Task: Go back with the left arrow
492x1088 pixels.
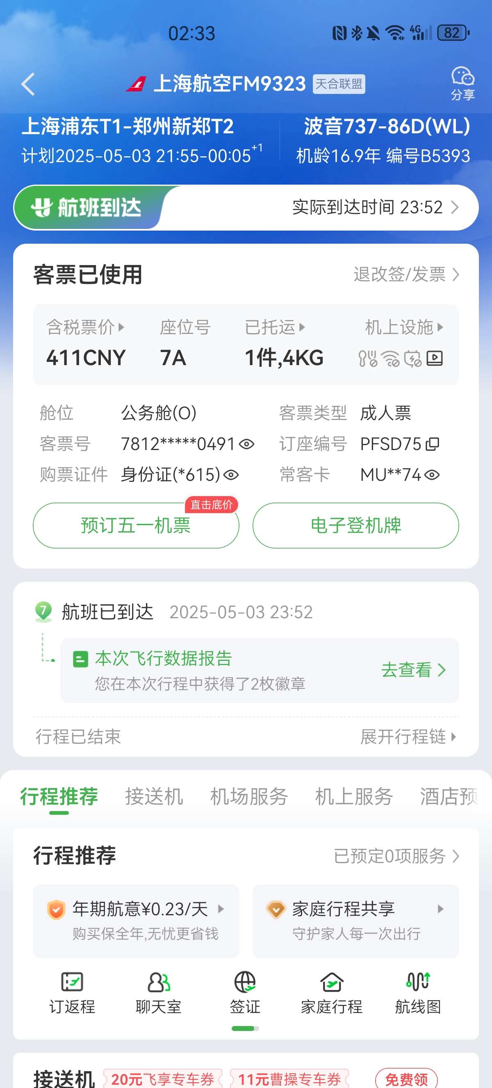Action: coord(28,84)
